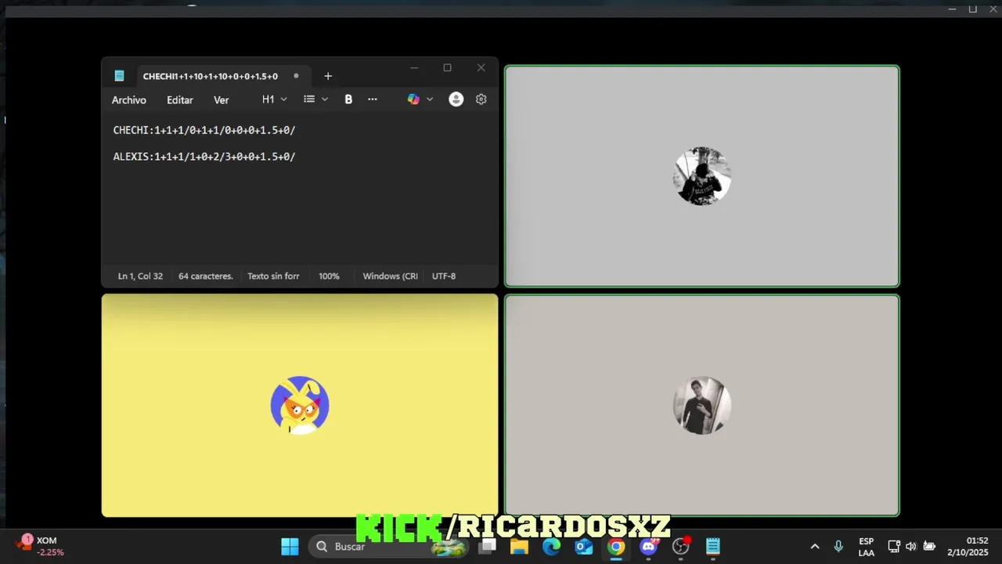Open Outlook from the taskbar
The image size is (1002, 564).
pyautogui.click(x=584, y=547)
